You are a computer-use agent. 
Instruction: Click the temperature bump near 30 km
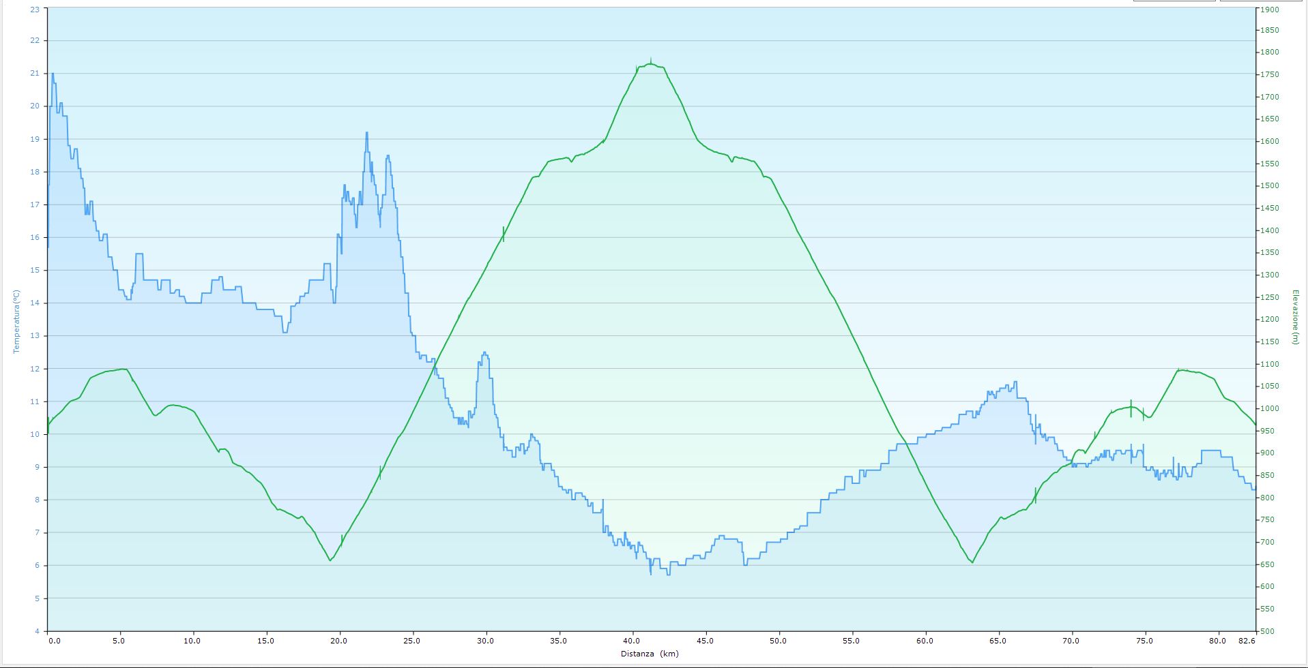(x=484, y=353)
